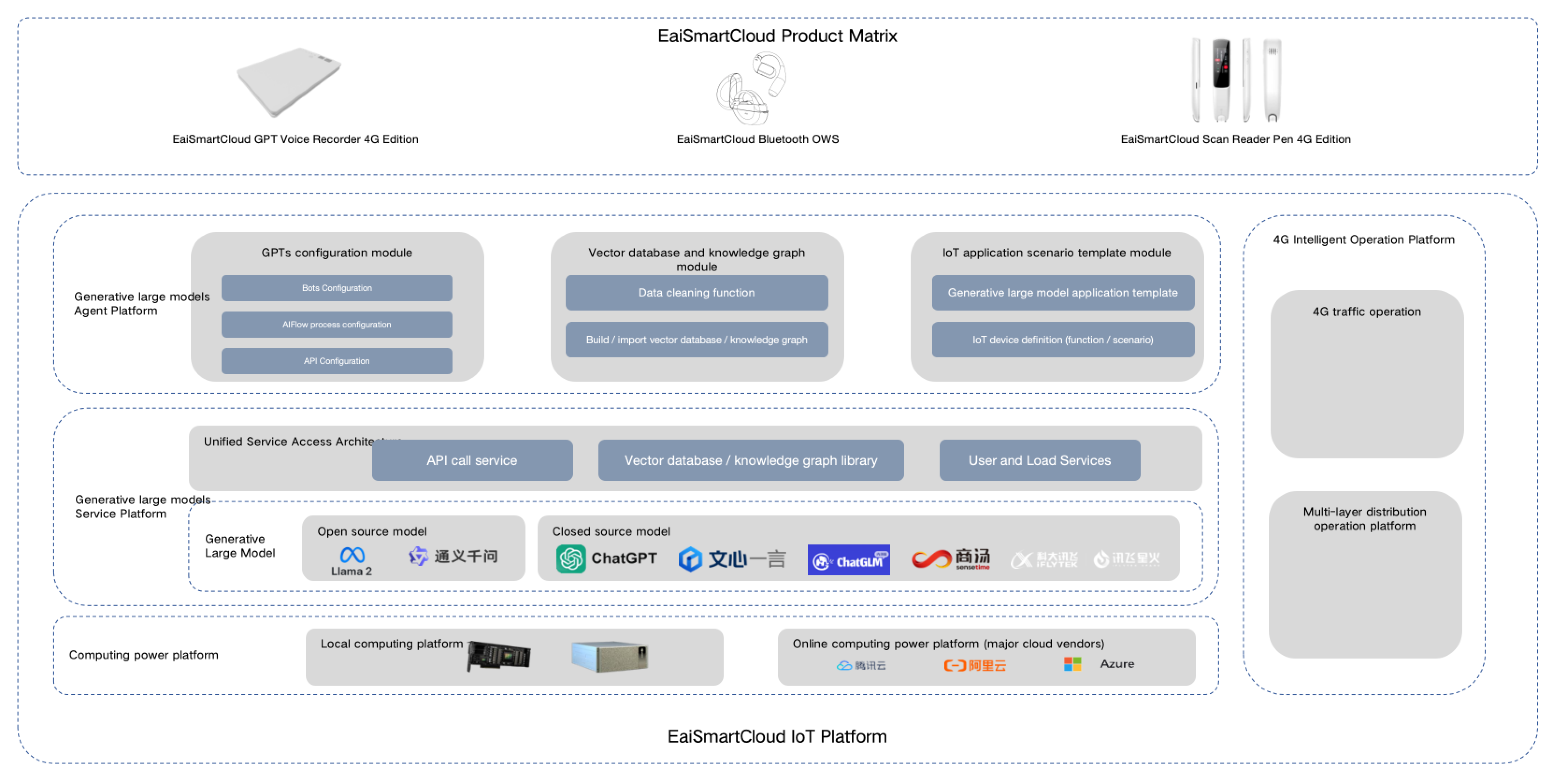Click the Alibaba Cloud orange logo
Image resolution: width=1553 pixels, height=768 pixels.
click(974, 665)
